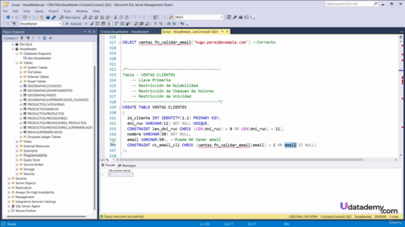Screen dimensions: 405x227
Task: Click the wrench properties icon
Action: tap(235, 17)
